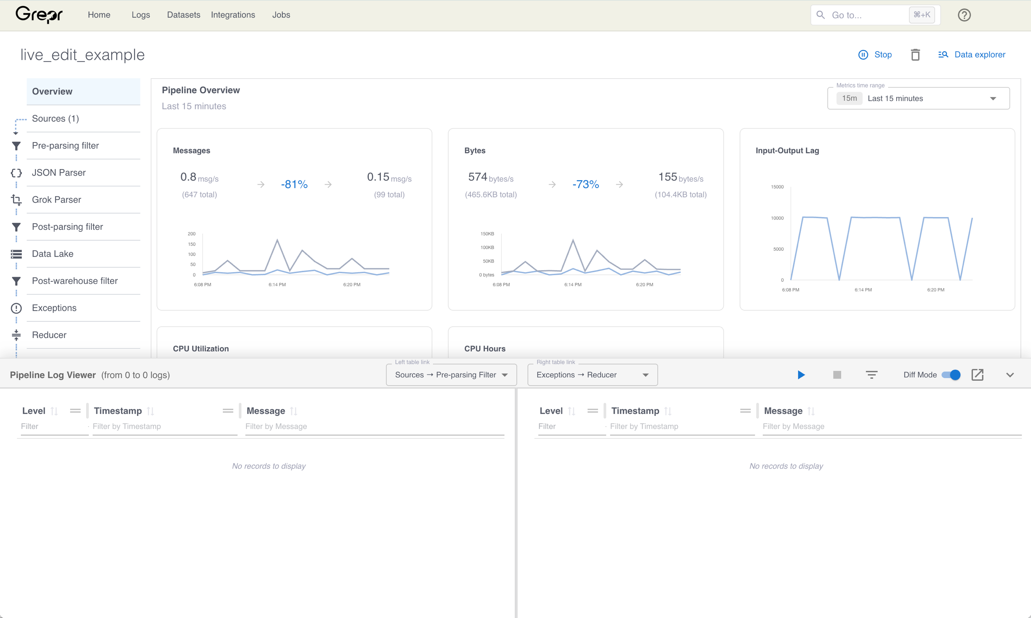1031x618 pixels.
Task: Select the Overview tab
Action: pyautogui.click(x=83, y=92)
